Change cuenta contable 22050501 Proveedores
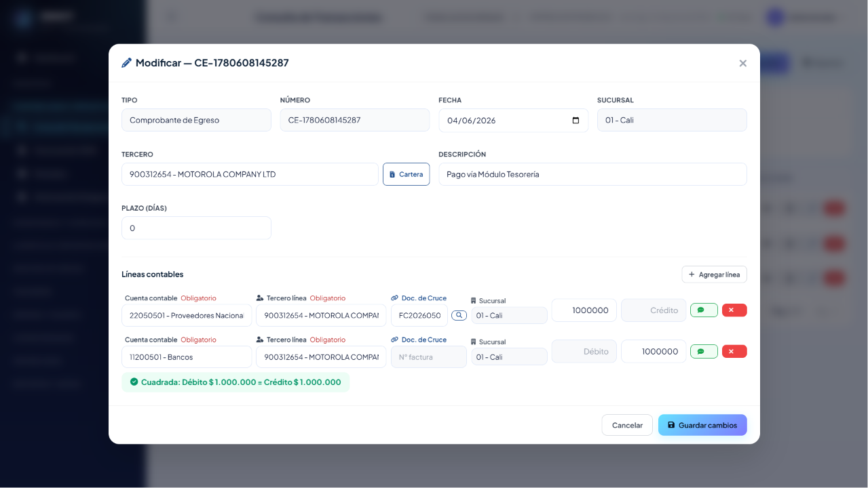This screenshot has width=868, height=488. pos(187,315)
